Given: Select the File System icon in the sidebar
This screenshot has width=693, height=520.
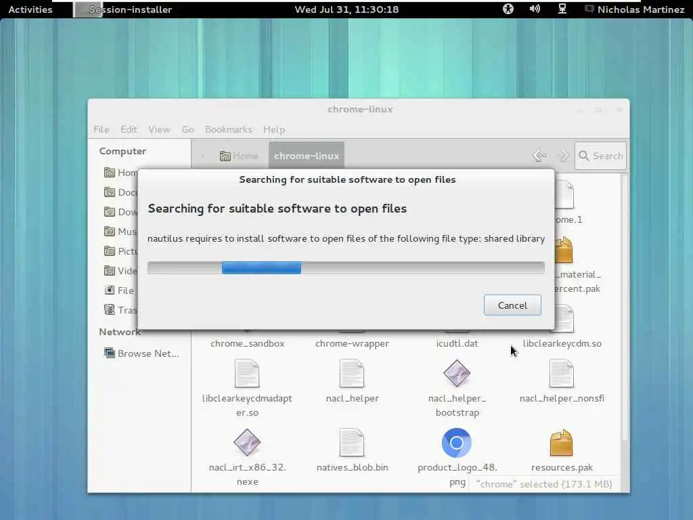Looking at the screenshot, I should click(x=110, y=290).
